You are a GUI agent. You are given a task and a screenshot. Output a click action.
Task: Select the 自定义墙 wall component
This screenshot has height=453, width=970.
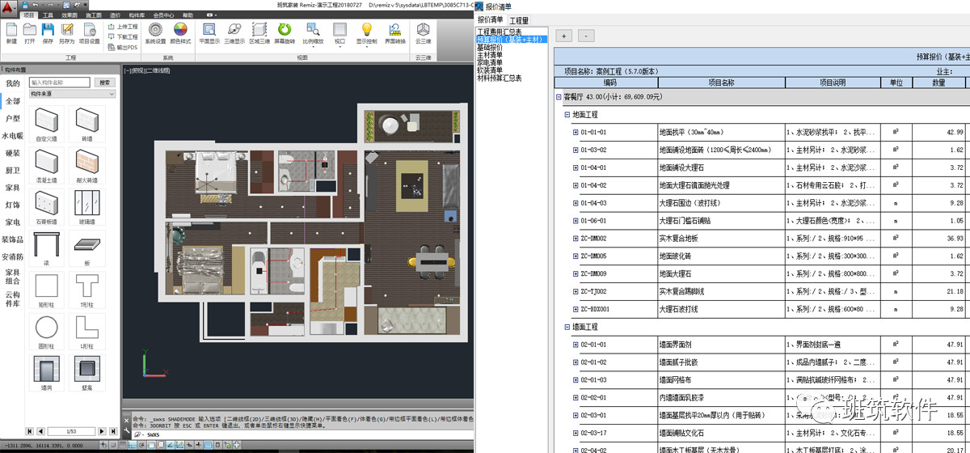click(x=47, y=125)
